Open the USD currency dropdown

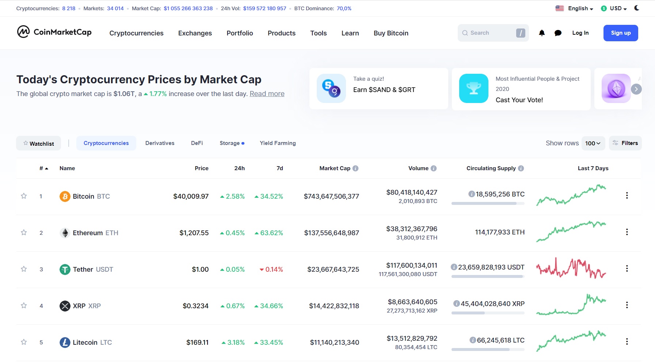pyautogui.click(x=618, y=8)
